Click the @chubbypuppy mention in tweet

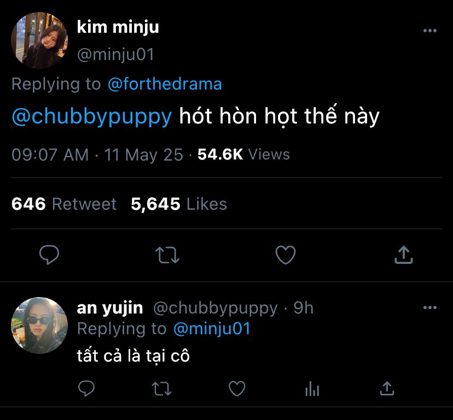click(x=91, y=117)
